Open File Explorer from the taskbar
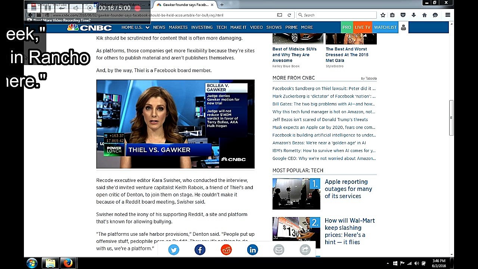 [50, 263]
